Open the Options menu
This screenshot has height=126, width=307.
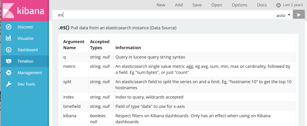tap(239, 5)
